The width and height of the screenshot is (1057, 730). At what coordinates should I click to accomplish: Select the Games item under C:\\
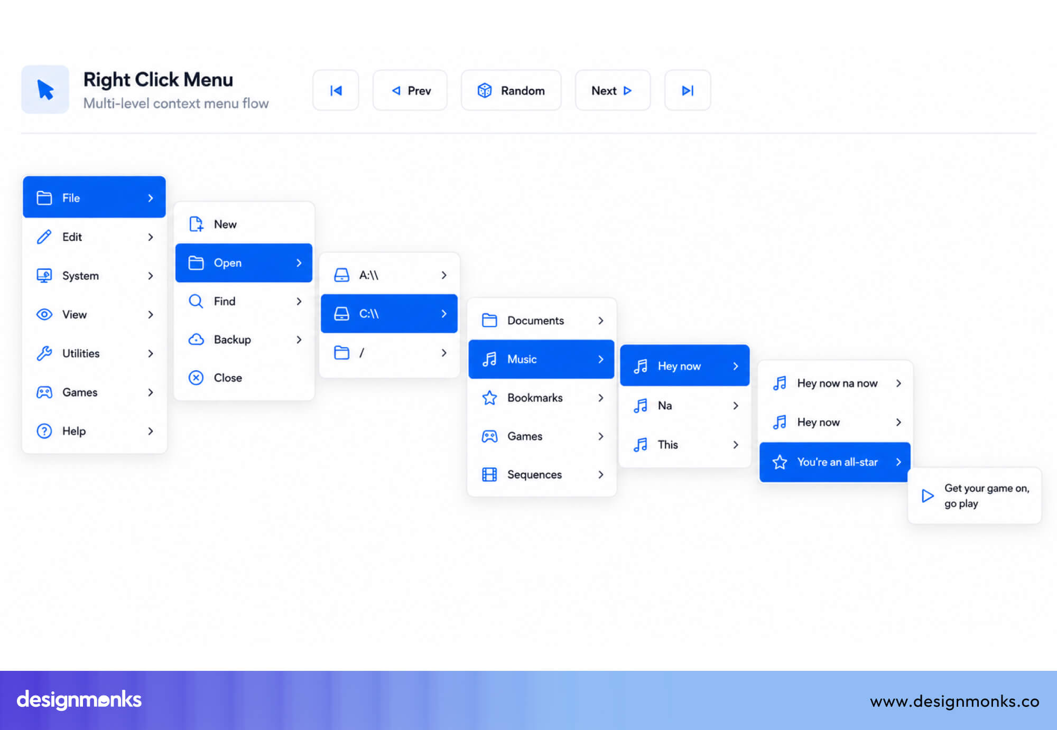point(541,436)
